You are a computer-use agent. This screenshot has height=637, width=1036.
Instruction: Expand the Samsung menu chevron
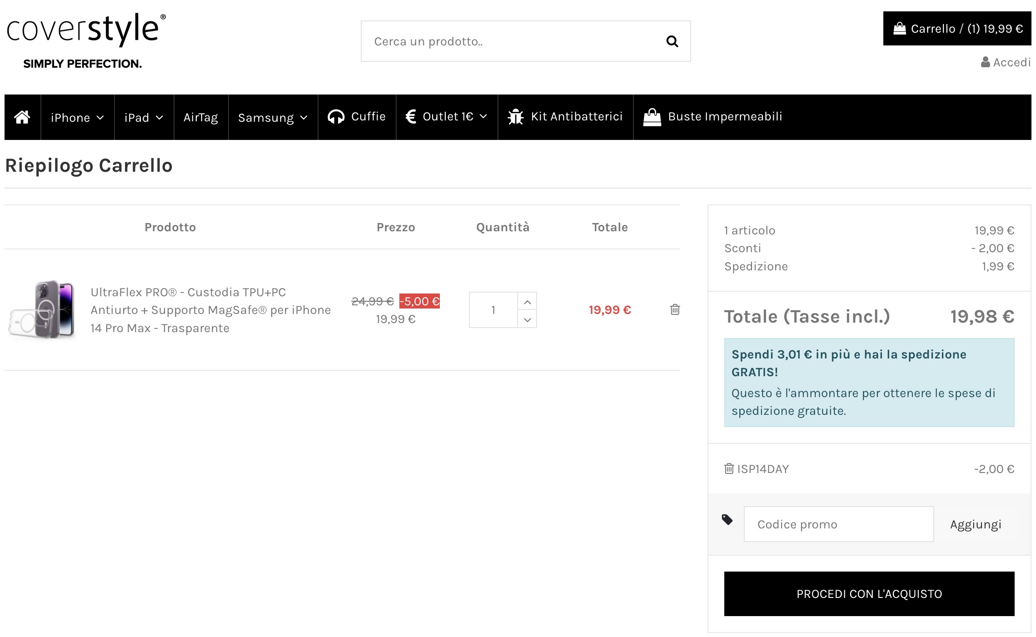(x=304, y=118)
